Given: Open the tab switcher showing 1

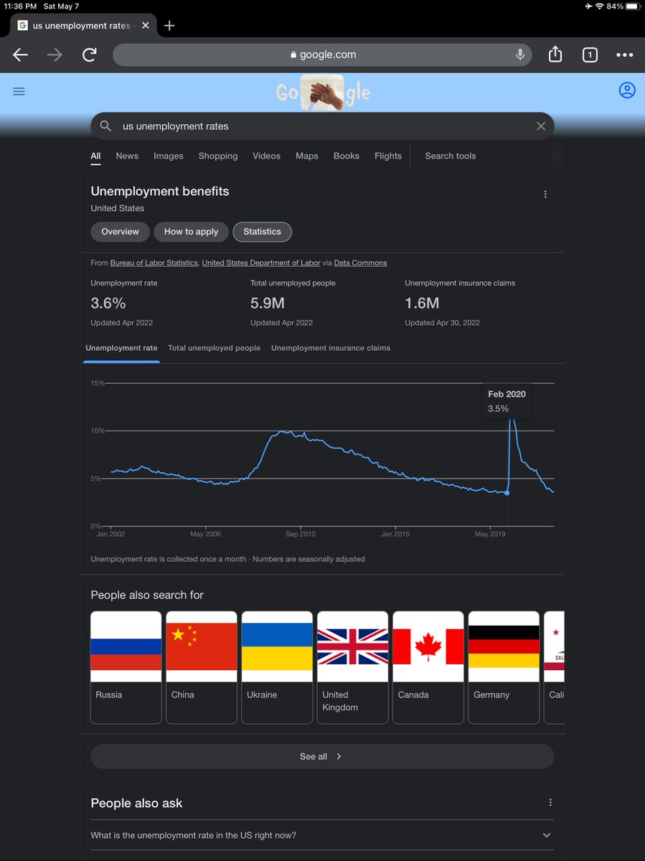Looking at the screenshot, I should [x=590, y=55].
